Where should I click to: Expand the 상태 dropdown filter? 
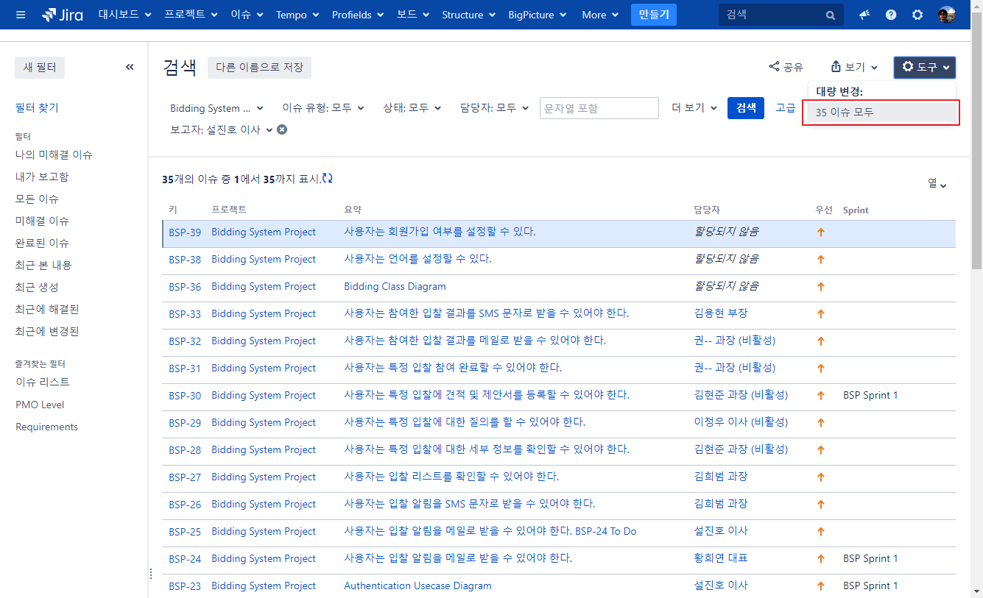[x=412, y=108]
